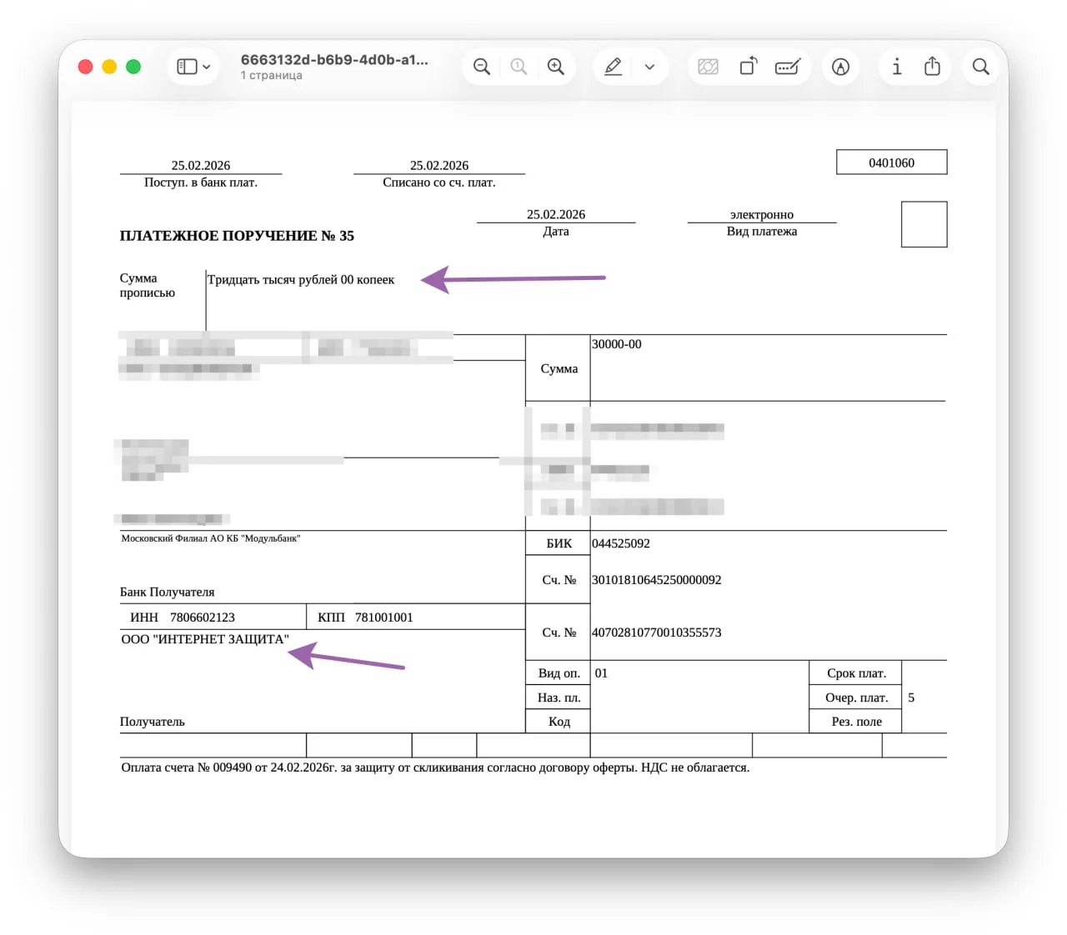1067x935 pixels.
Task: Expand the sidebar view options chevron
Action: [x=207, y=67]
